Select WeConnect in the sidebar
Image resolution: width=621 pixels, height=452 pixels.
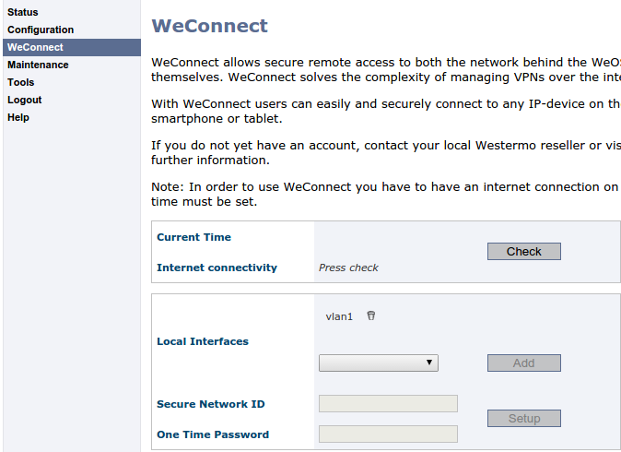35,47
